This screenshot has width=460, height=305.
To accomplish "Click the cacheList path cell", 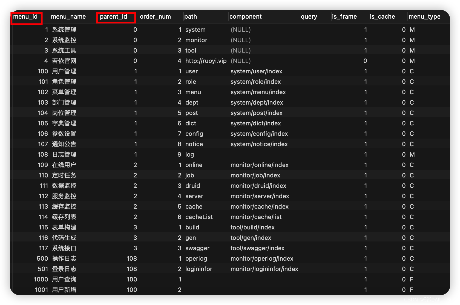I will click(199, 217).
